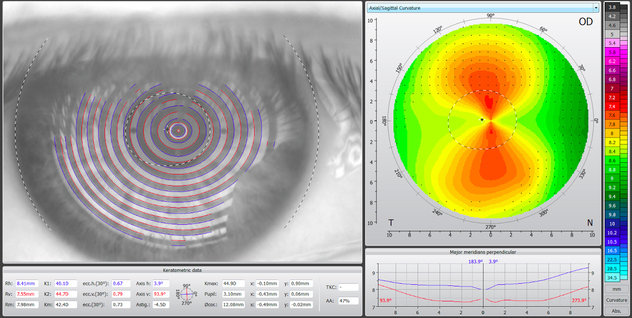
Task: Click the Km field showing 42.4D
Action: (x=65, y=305)
